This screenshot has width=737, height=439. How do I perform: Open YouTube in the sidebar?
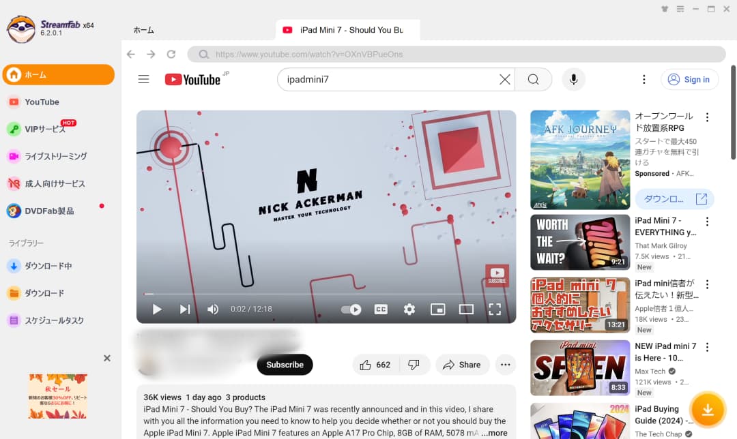point(42,102)
